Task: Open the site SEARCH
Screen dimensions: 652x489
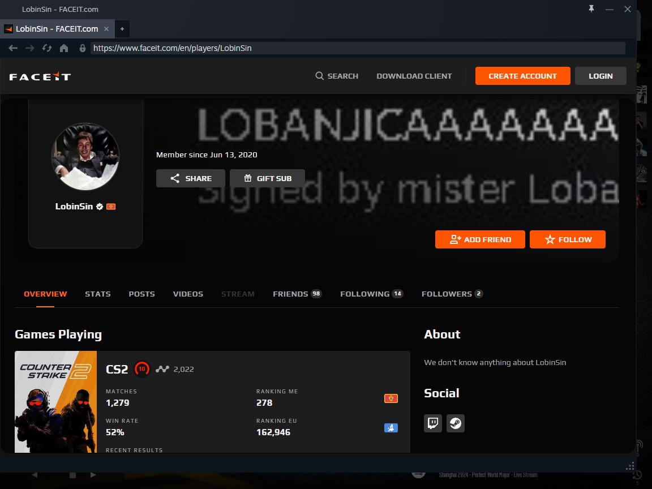Action: pyautogui.click(x=337, y=76)
